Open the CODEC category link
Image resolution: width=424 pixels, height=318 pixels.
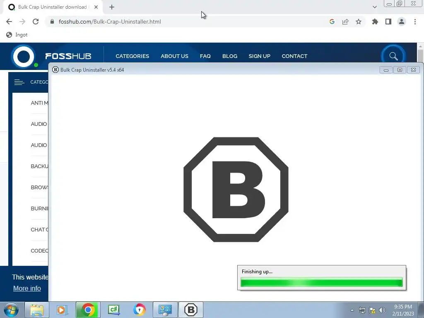(x=39, y=251)
